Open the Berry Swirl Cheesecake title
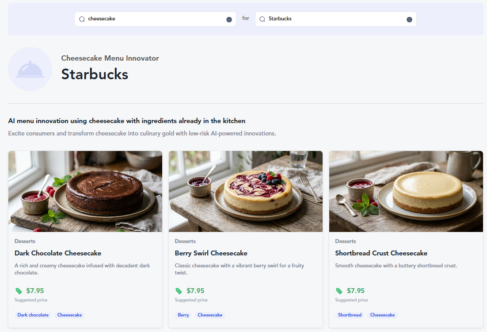Viewport: 487px width, 332px height. pos(211,253)
